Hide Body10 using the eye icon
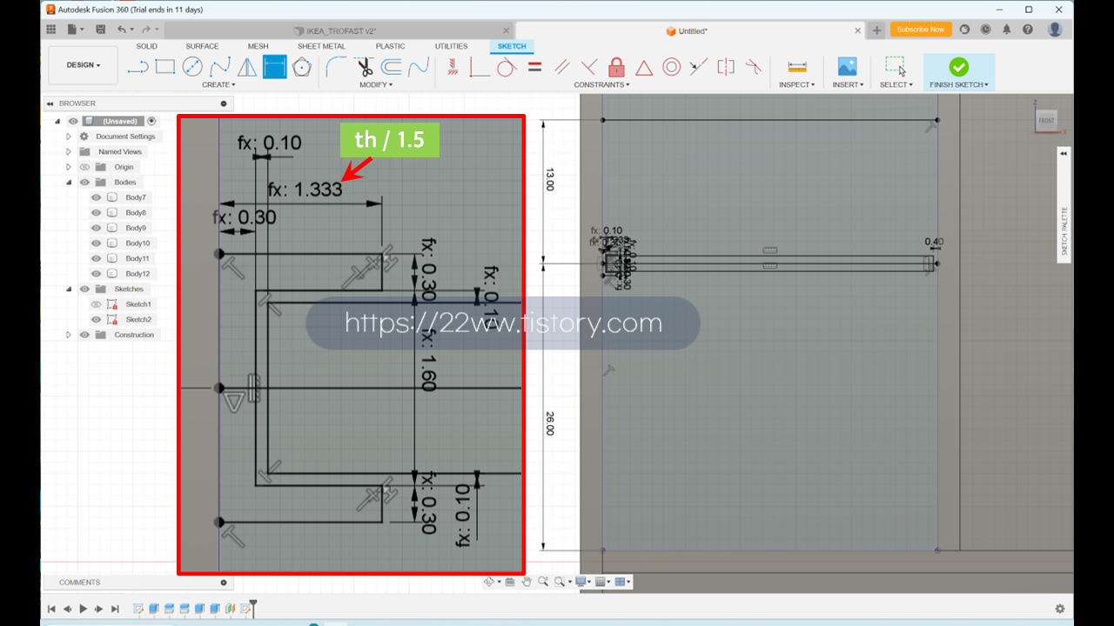1114x626 pixels. coord(97,243)
